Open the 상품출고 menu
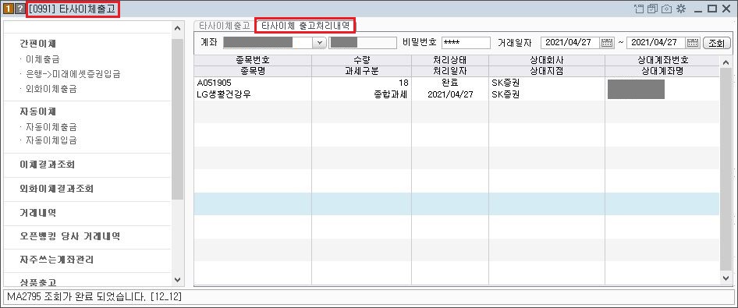 (37, 281)
